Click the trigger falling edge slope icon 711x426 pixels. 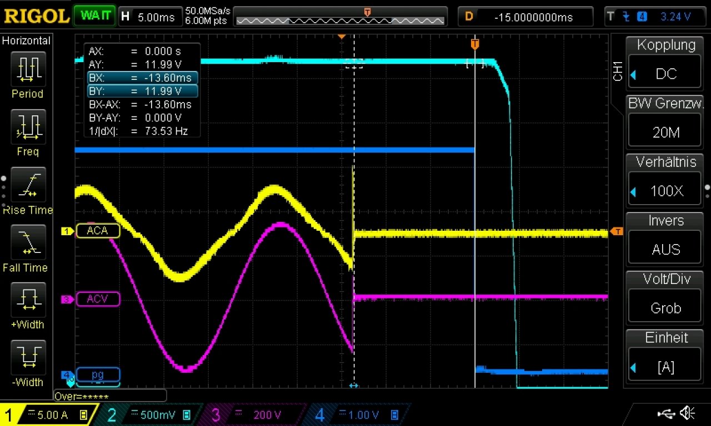[628, 17]
